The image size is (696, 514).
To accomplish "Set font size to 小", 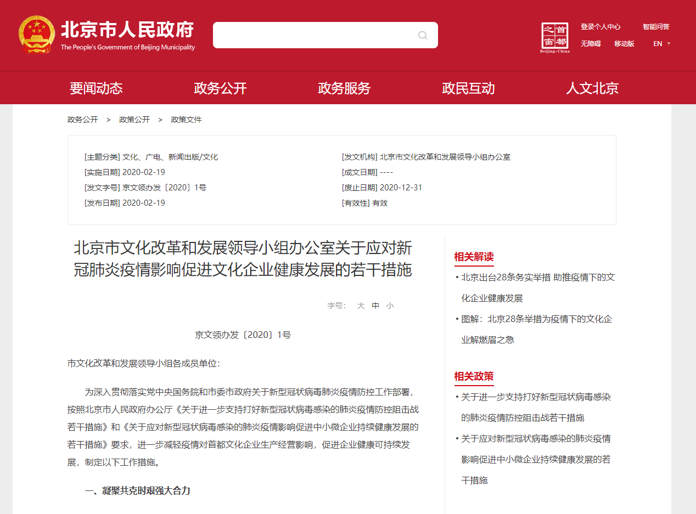I will [x=390, y=306].
